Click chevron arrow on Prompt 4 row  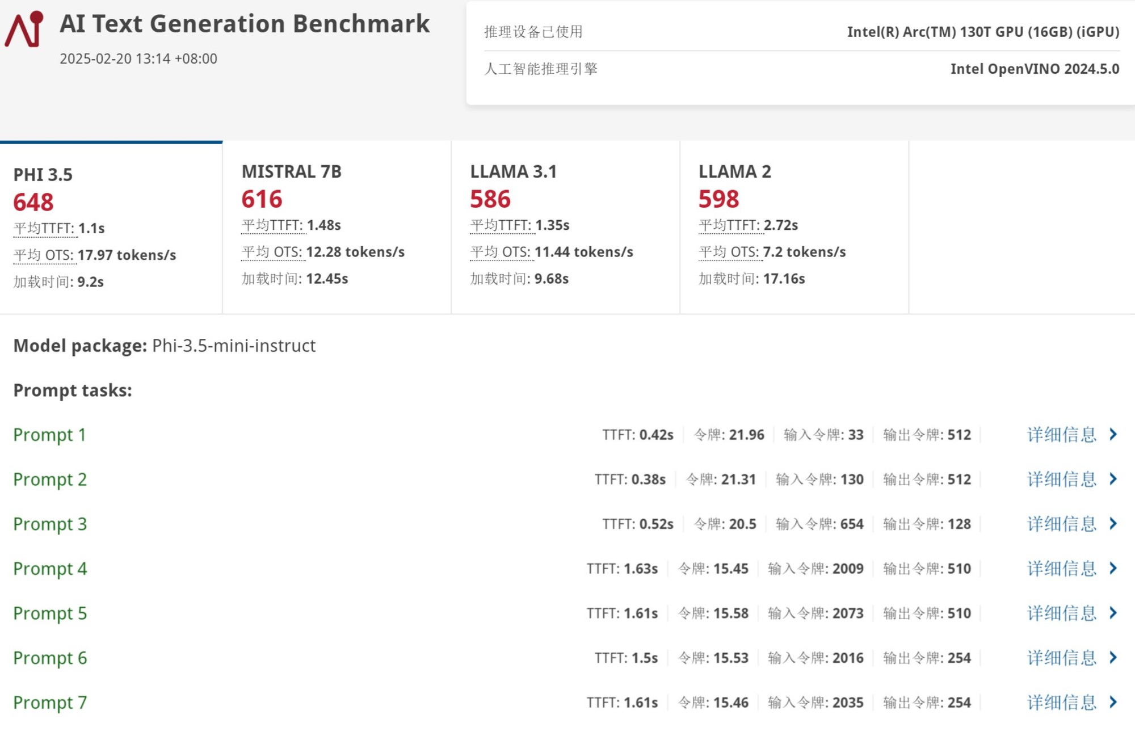(1113, 569)
